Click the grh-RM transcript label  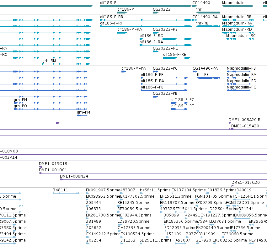(49, 61)
